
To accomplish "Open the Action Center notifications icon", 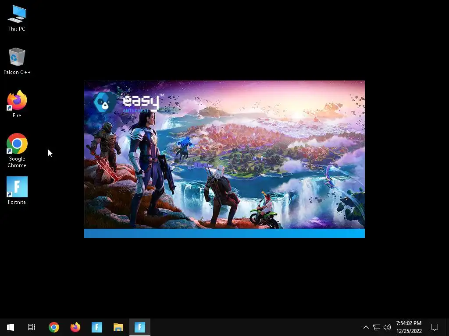I will (435, 327).
